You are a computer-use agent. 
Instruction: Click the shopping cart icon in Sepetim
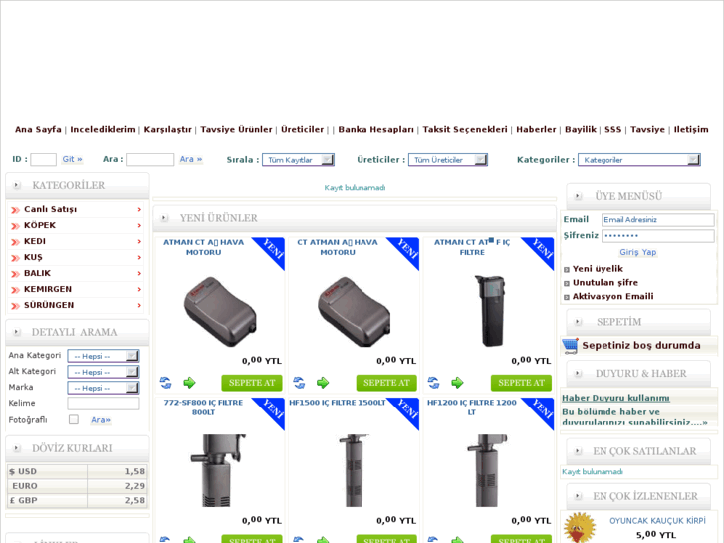[x=571, y=346]
